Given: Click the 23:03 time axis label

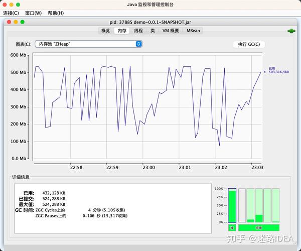Looking at the screenshot, I should [257, 168].
